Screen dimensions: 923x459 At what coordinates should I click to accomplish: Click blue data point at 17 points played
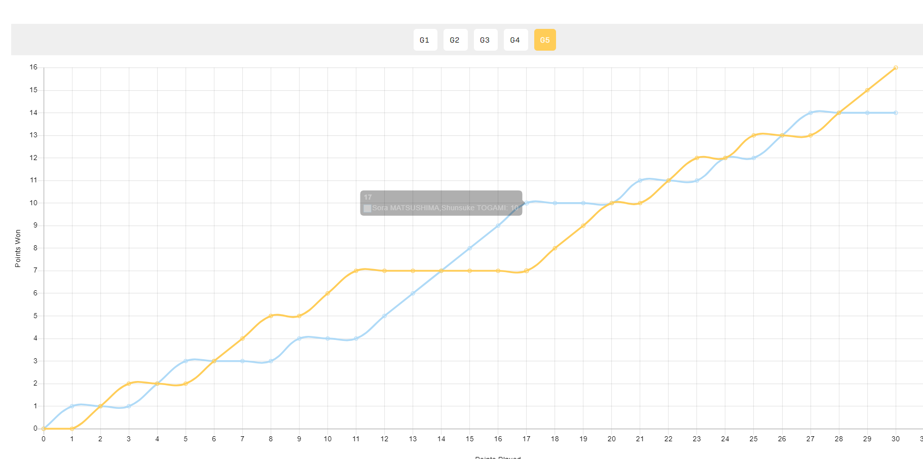527,203
